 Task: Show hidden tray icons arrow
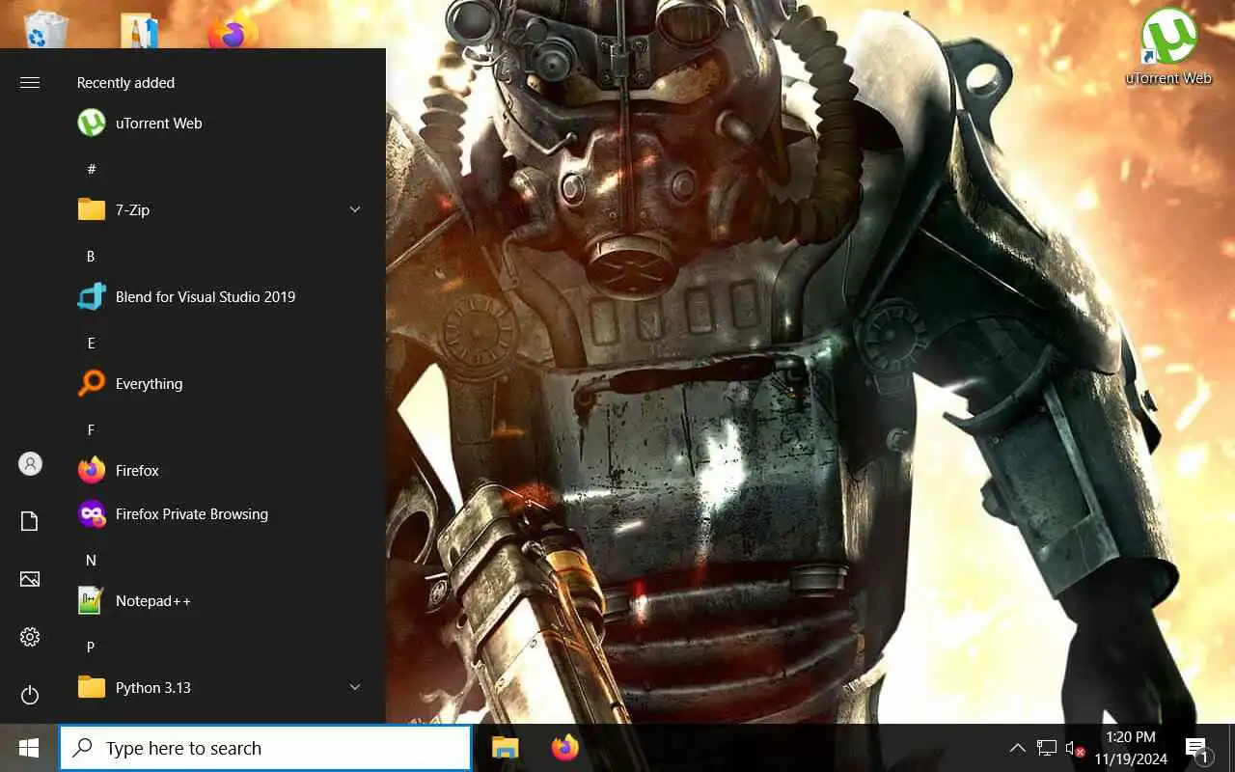coord(1017,748)
